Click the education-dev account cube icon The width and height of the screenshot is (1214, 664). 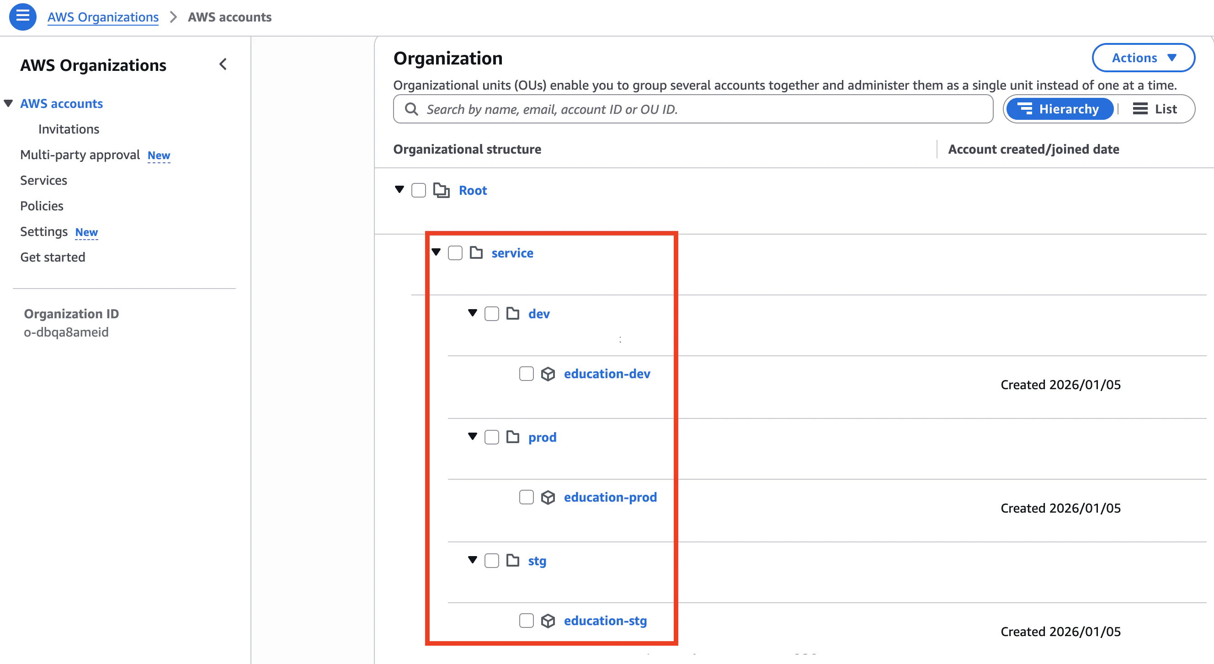pyautogui.click(x=548, y=374)
